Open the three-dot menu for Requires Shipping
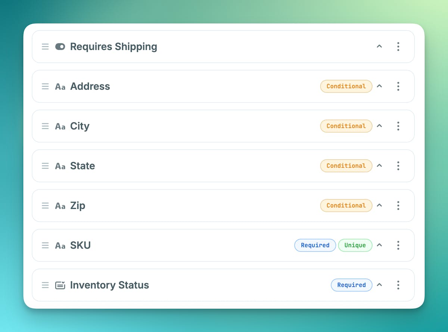Viewport: 448px width, 332px height. 398,47
